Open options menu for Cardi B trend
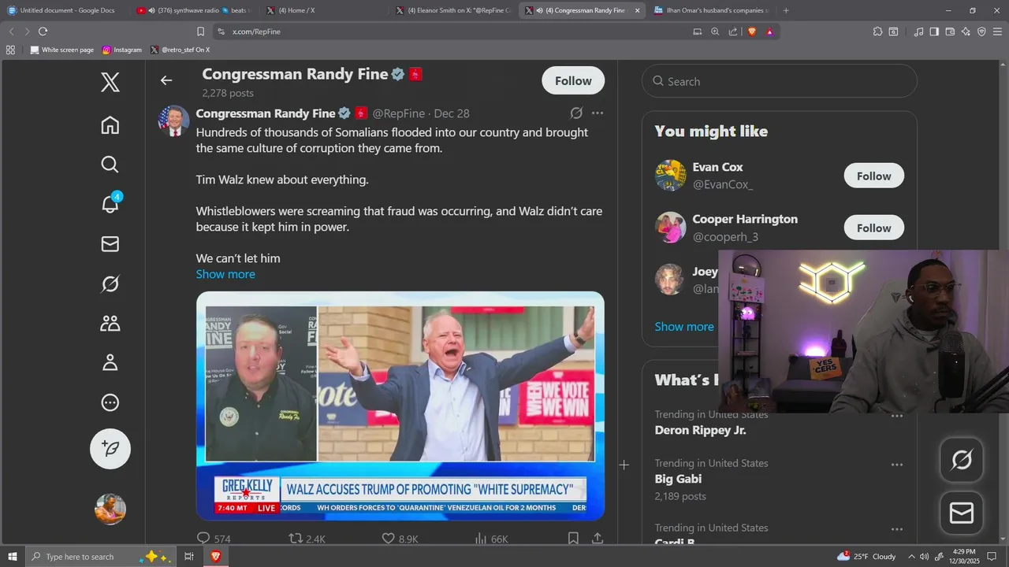1009x567 pixels. click(897, 529)
